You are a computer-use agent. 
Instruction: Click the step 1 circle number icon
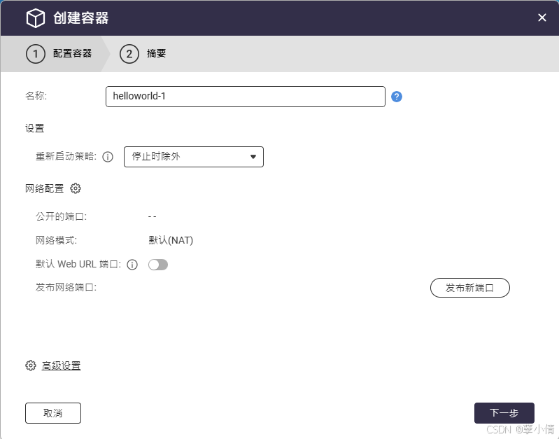(x=36, y=54)
